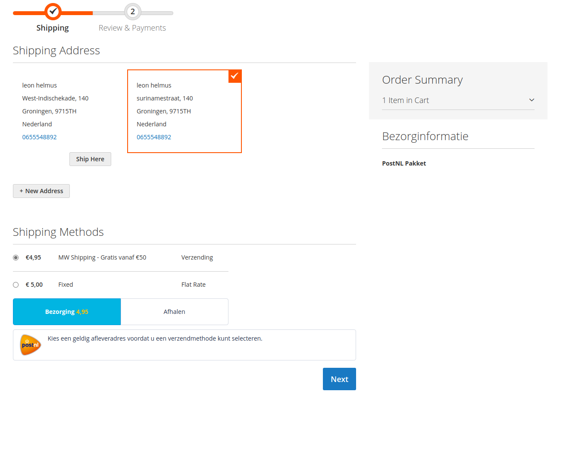This screenshot has width=563, height=473.
Task: Collapse the Order Summary item list
Action: 531,100
